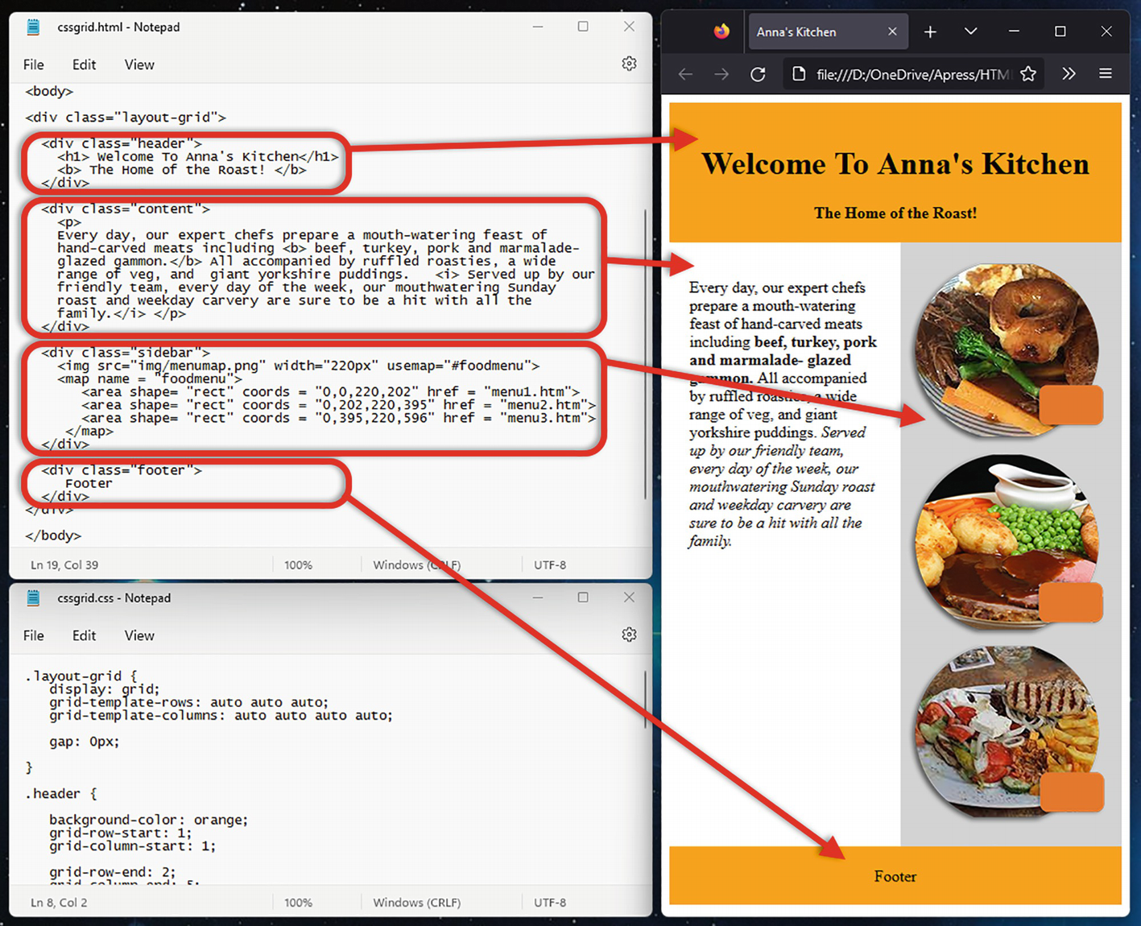Image resolution: width=1141 pixels, height=926 pixels.
Task: Click the browser reload page icon
Action: [758, 74]
